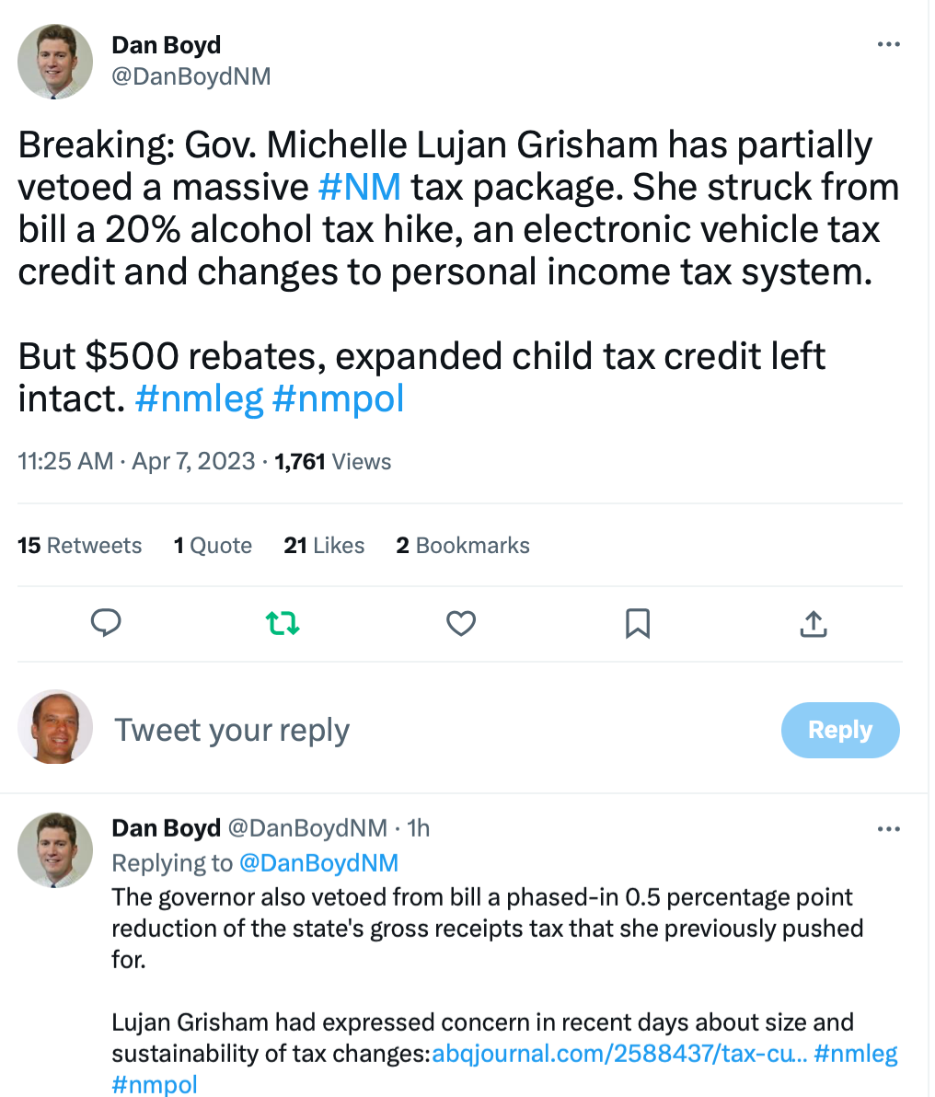Click @DanBoydNM in Replying to line
The height and width of the screenshot is (1097, 935).
point(318,863)
